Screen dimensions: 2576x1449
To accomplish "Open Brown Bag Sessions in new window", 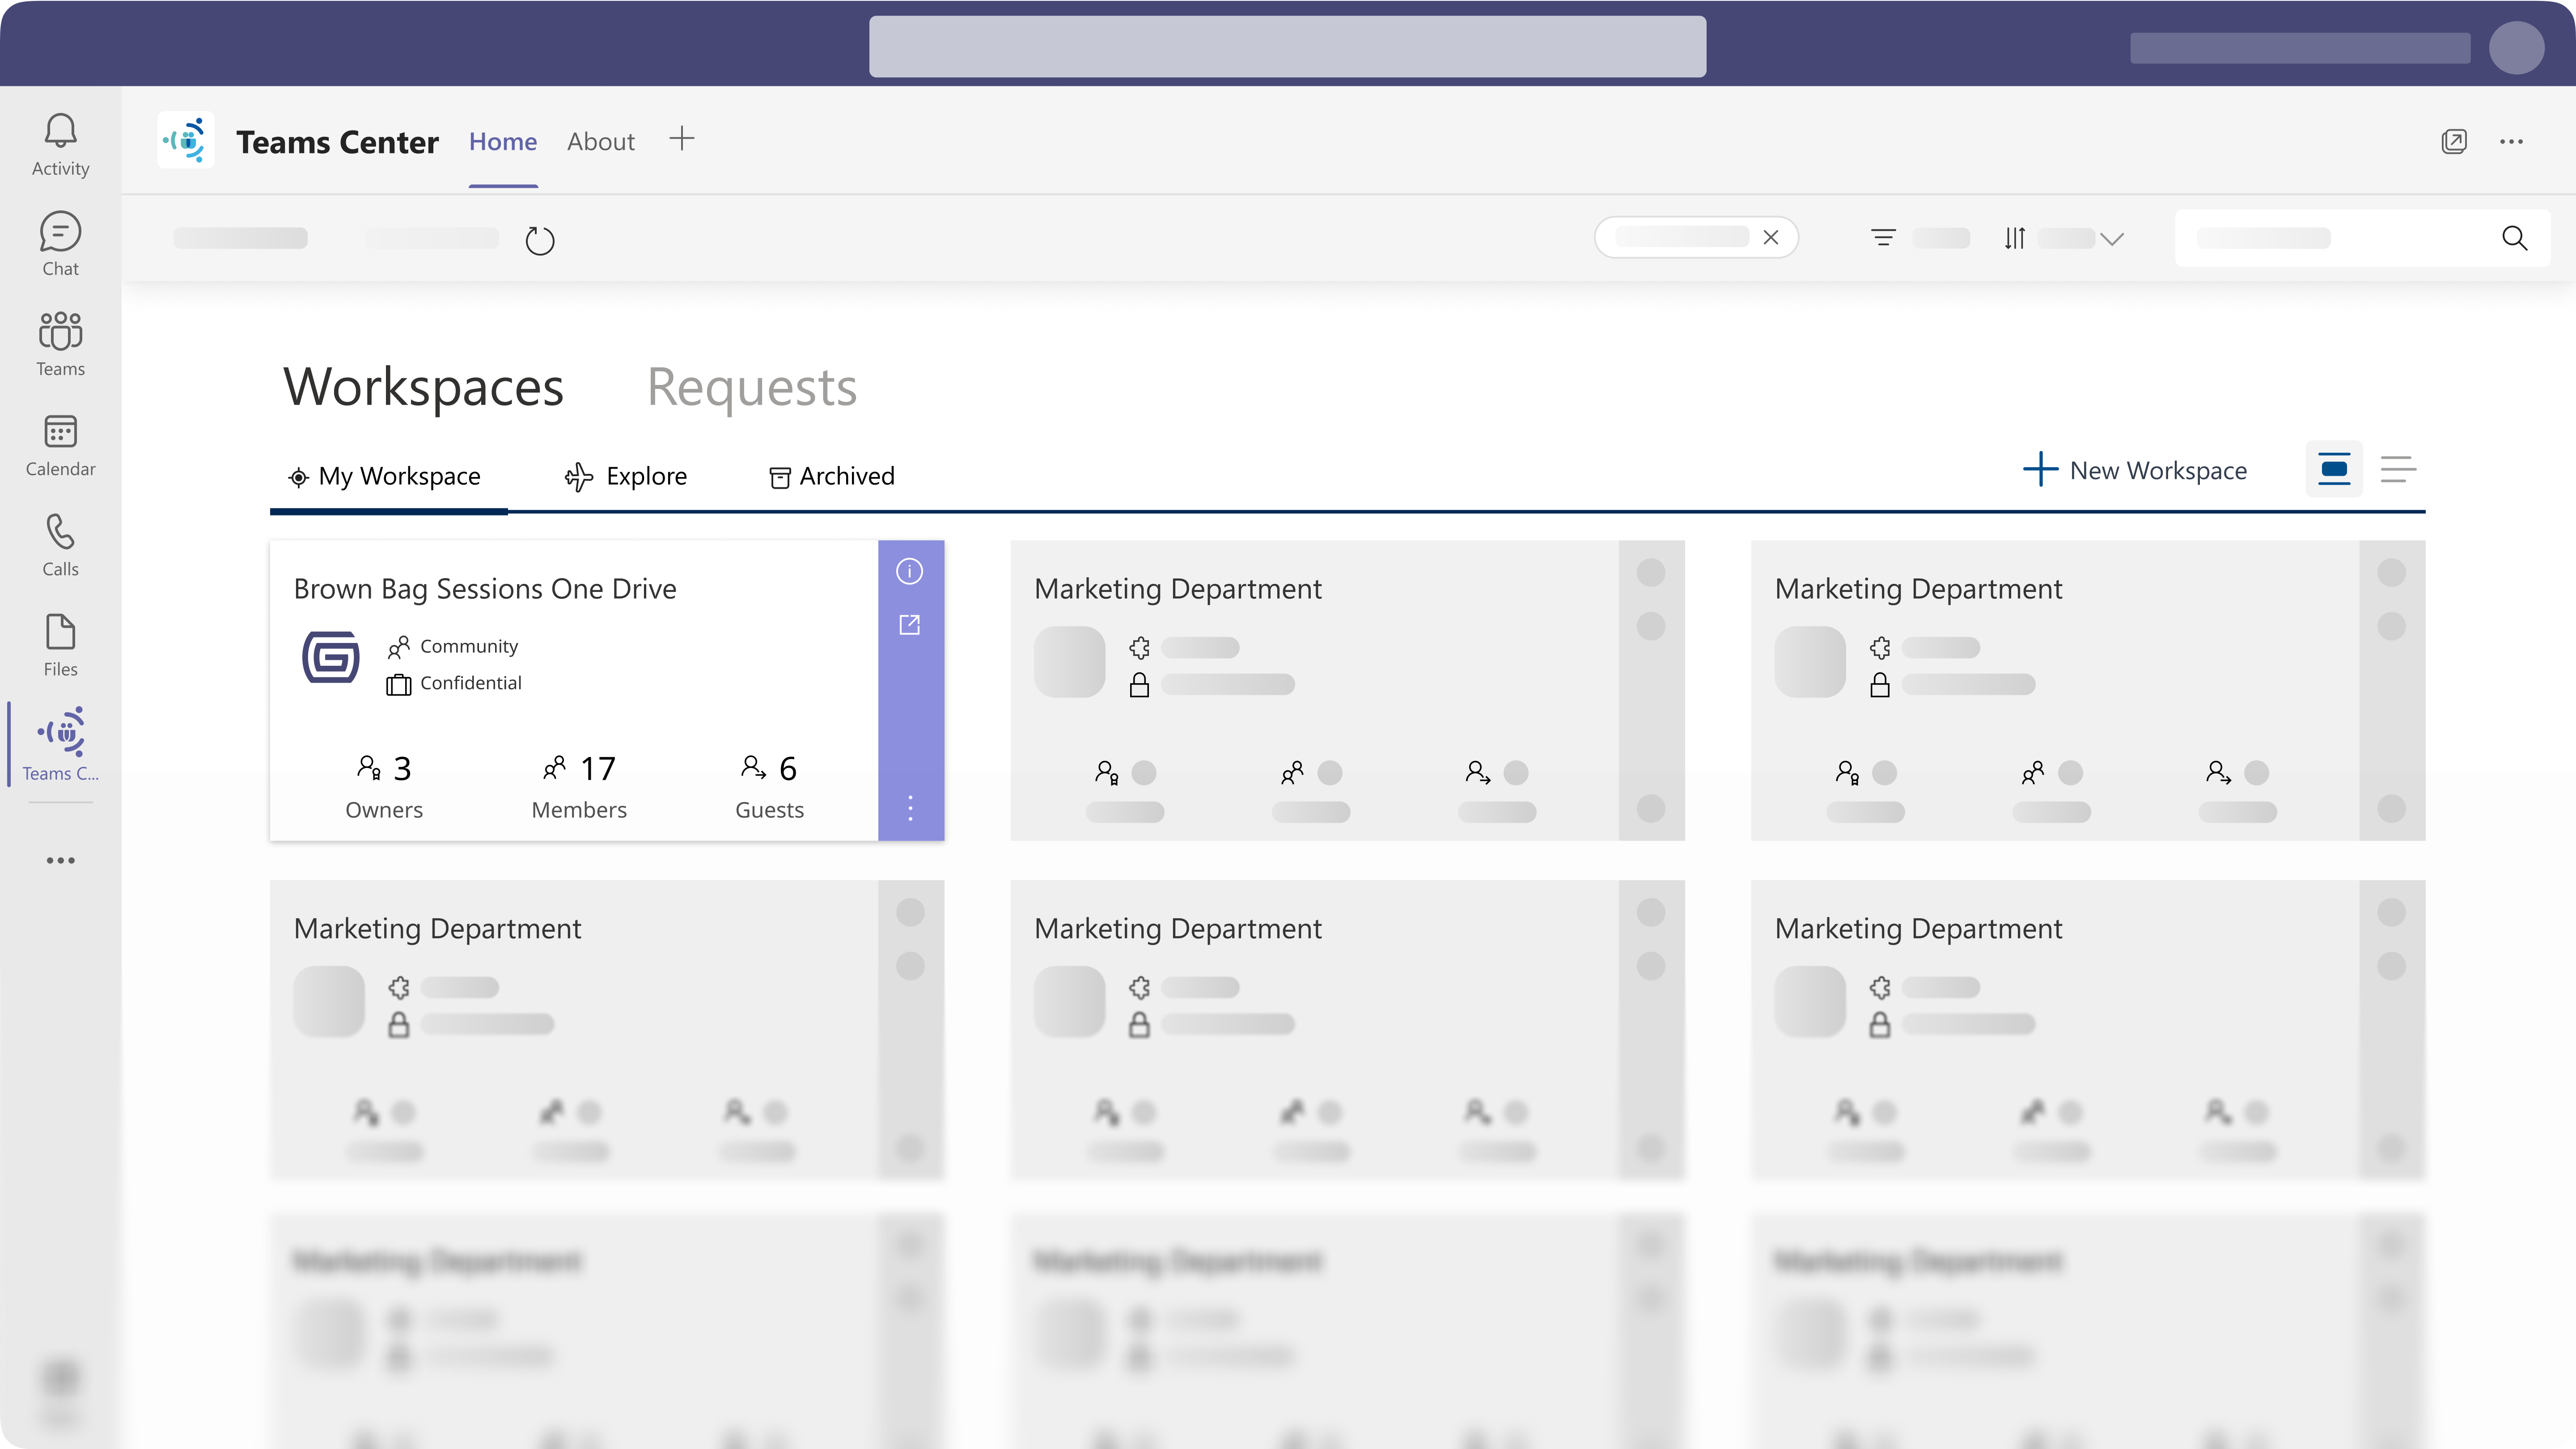I will [x=909, y=625].
